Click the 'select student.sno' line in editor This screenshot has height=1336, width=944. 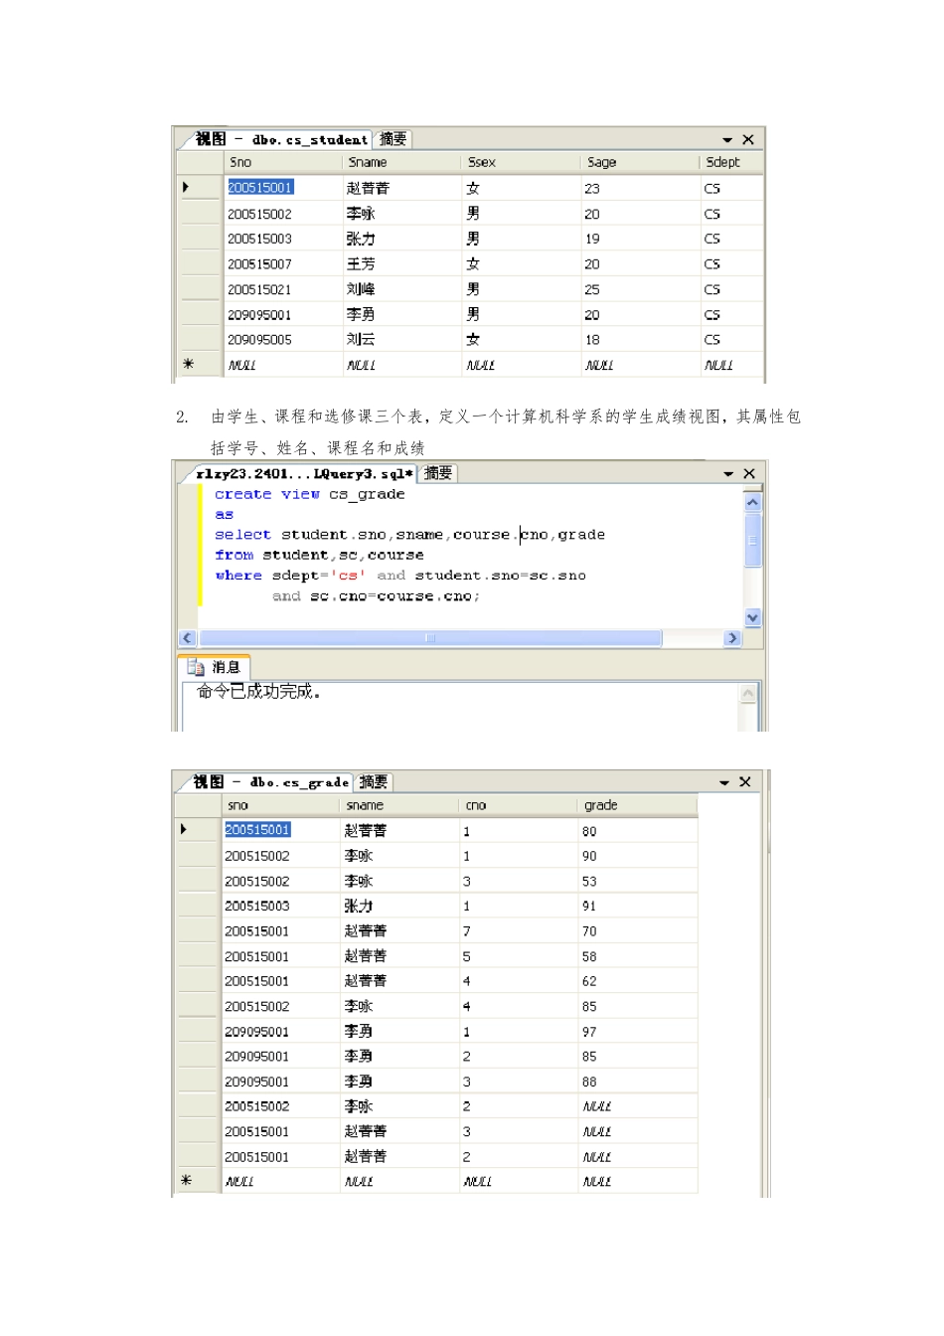[409, 535]
